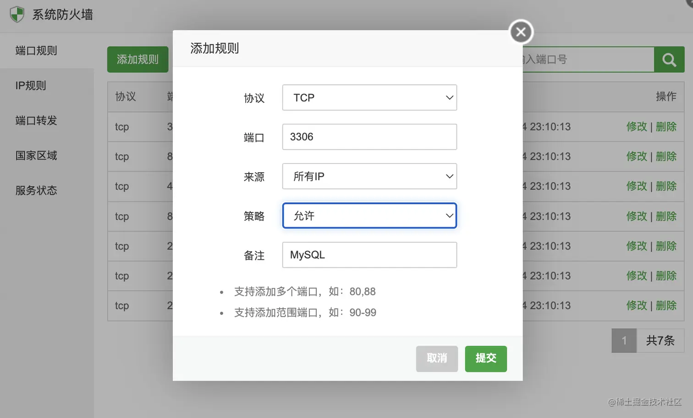Image resolution: width=693 pixels, height=418 pixels.
Task: Click the 取消 button
Action: pyautogui.click(x=437, y=358)
